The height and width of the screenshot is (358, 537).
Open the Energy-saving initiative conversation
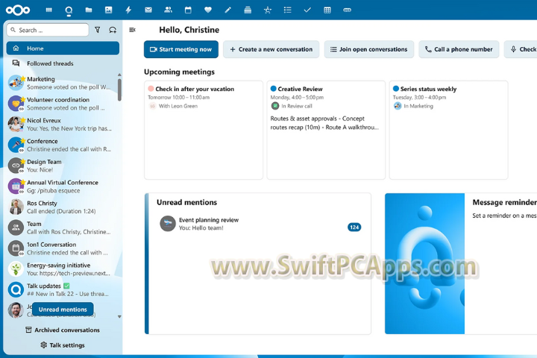[x=62, y=269]
